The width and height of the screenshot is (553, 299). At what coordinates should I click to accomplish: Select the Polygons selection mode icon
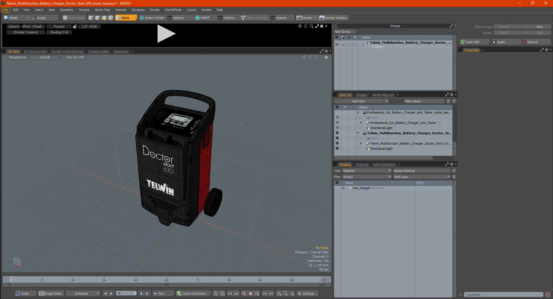104,18
